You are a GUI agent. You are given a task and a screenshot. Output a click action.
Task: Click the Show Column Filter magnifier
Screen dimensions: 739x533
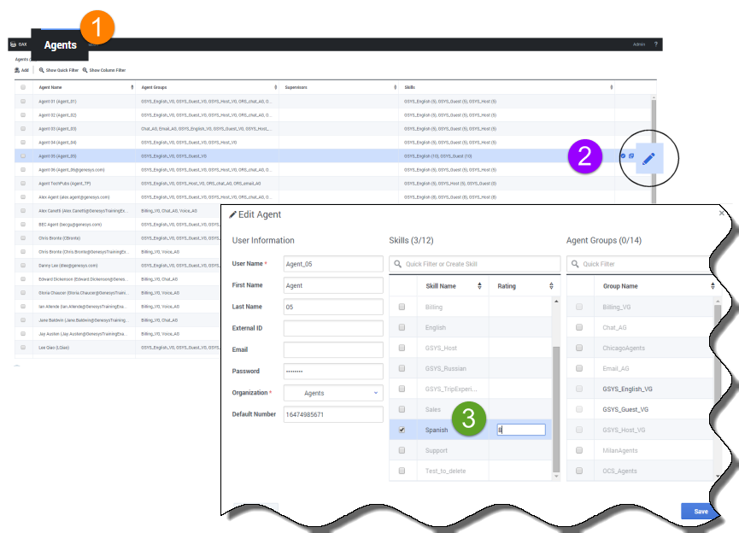[85, 70]
